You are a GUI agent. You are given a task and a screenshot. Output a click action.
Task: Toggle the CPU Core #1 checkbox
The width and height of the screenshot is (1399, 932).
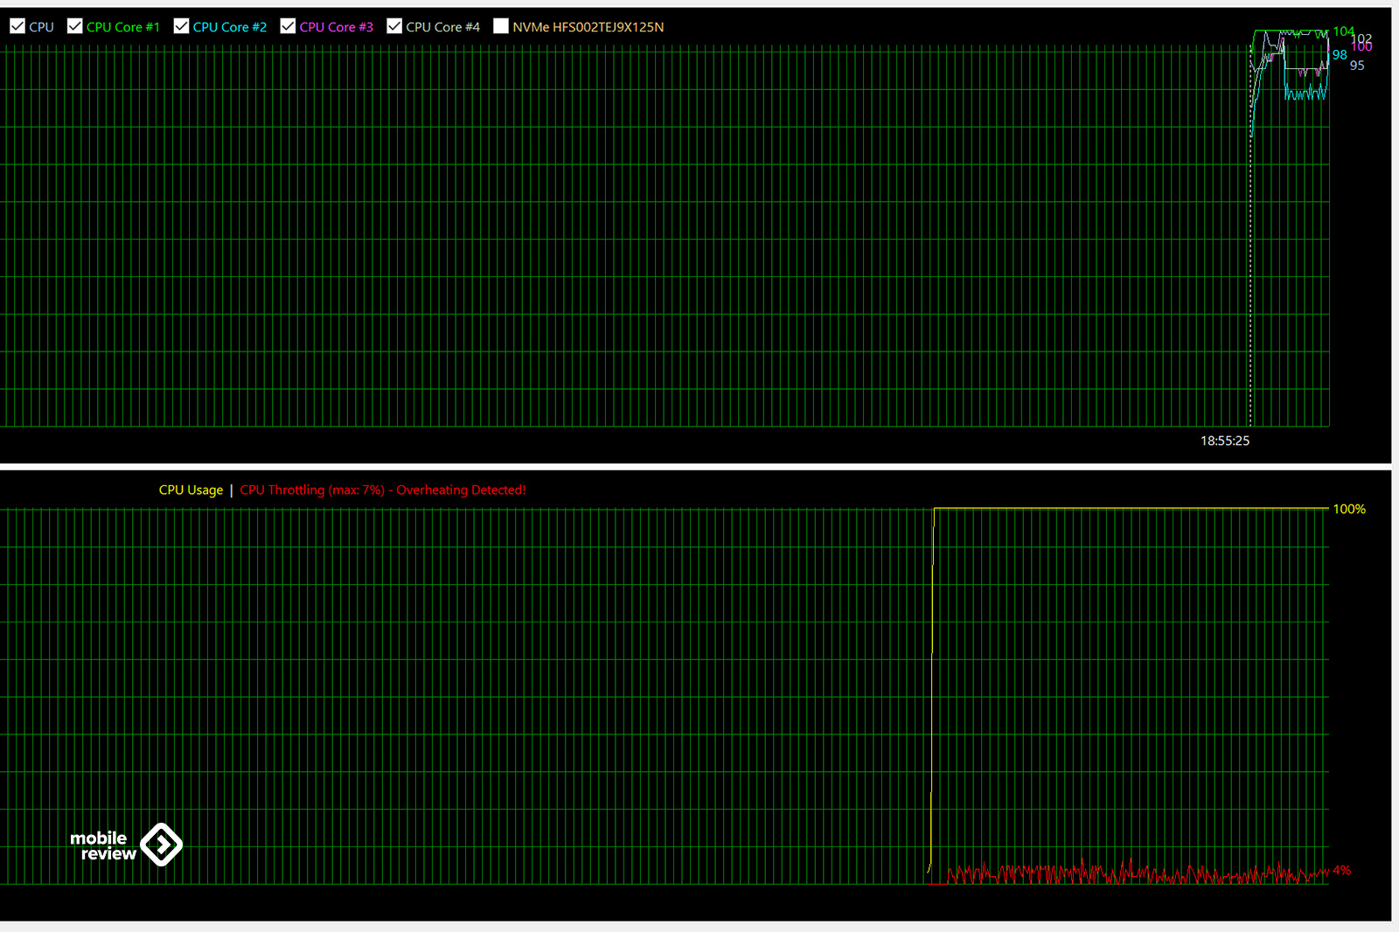pyautogui.click(x=75, y=26)
